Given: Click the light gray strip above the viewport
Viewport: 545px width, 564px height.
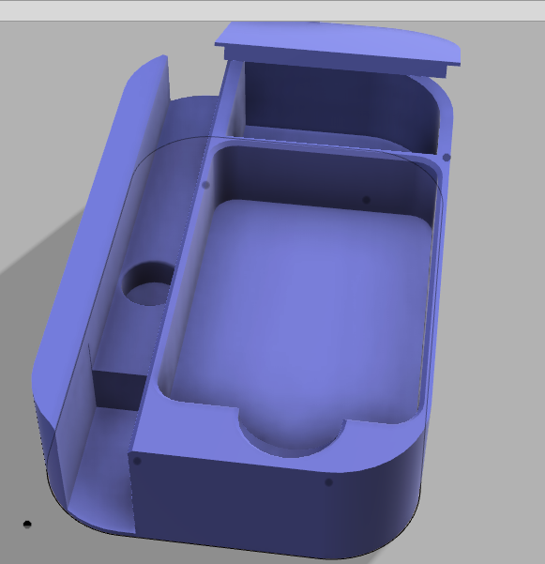Looking at the screenshot, I should [272, 10].
